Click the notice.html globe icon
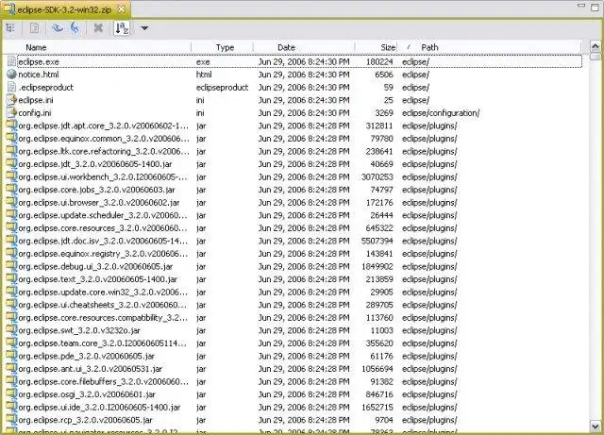Screen dimensions: 604x435 coord(12,75)
